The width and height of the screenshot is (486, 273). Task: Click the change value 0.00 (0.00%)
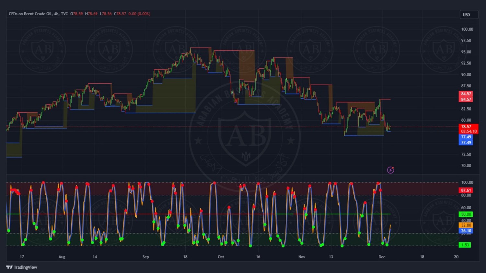(x=139, y=14)
